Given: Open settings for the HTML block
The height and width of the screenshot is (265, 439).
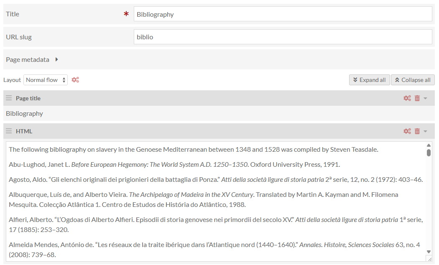Looking at the screenshot, I should click(x=407, y=131).
